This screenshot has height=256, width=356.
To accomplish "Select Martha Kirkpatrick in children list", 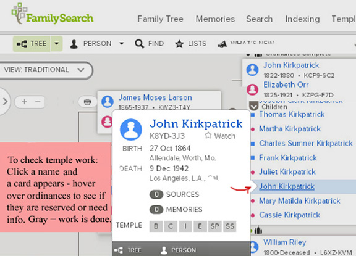I will tap(290, 129).
